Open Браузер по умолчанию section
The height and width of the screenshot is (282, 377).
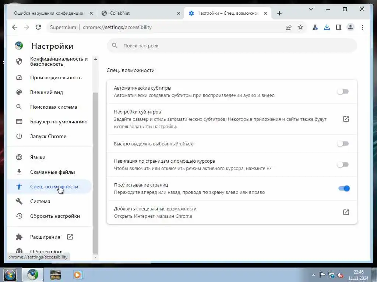pyautogui.click(x=49, y=122)
